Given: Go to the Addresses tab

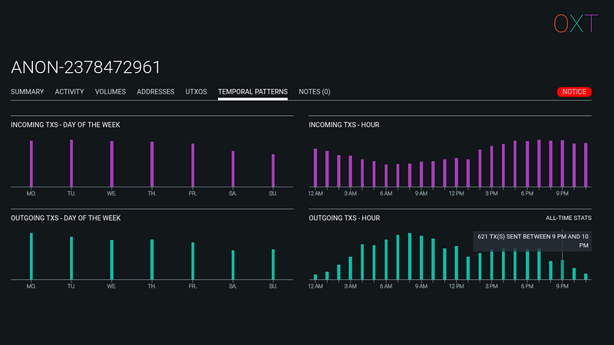Looking at the screenshot, I should pos(156,92).
